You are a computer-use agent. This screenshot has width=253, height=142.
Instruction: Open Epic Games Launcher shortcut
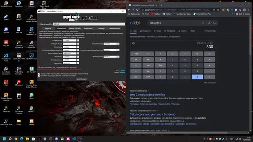(19, 110)
